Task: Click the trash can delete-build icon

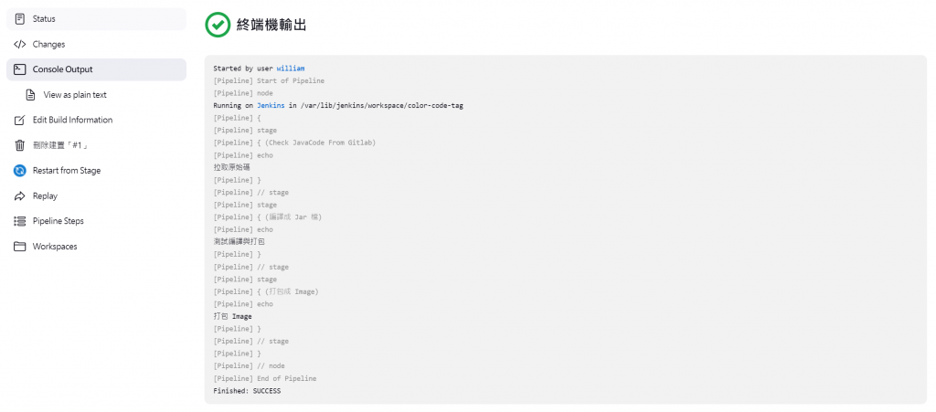Action: point(20,145)
